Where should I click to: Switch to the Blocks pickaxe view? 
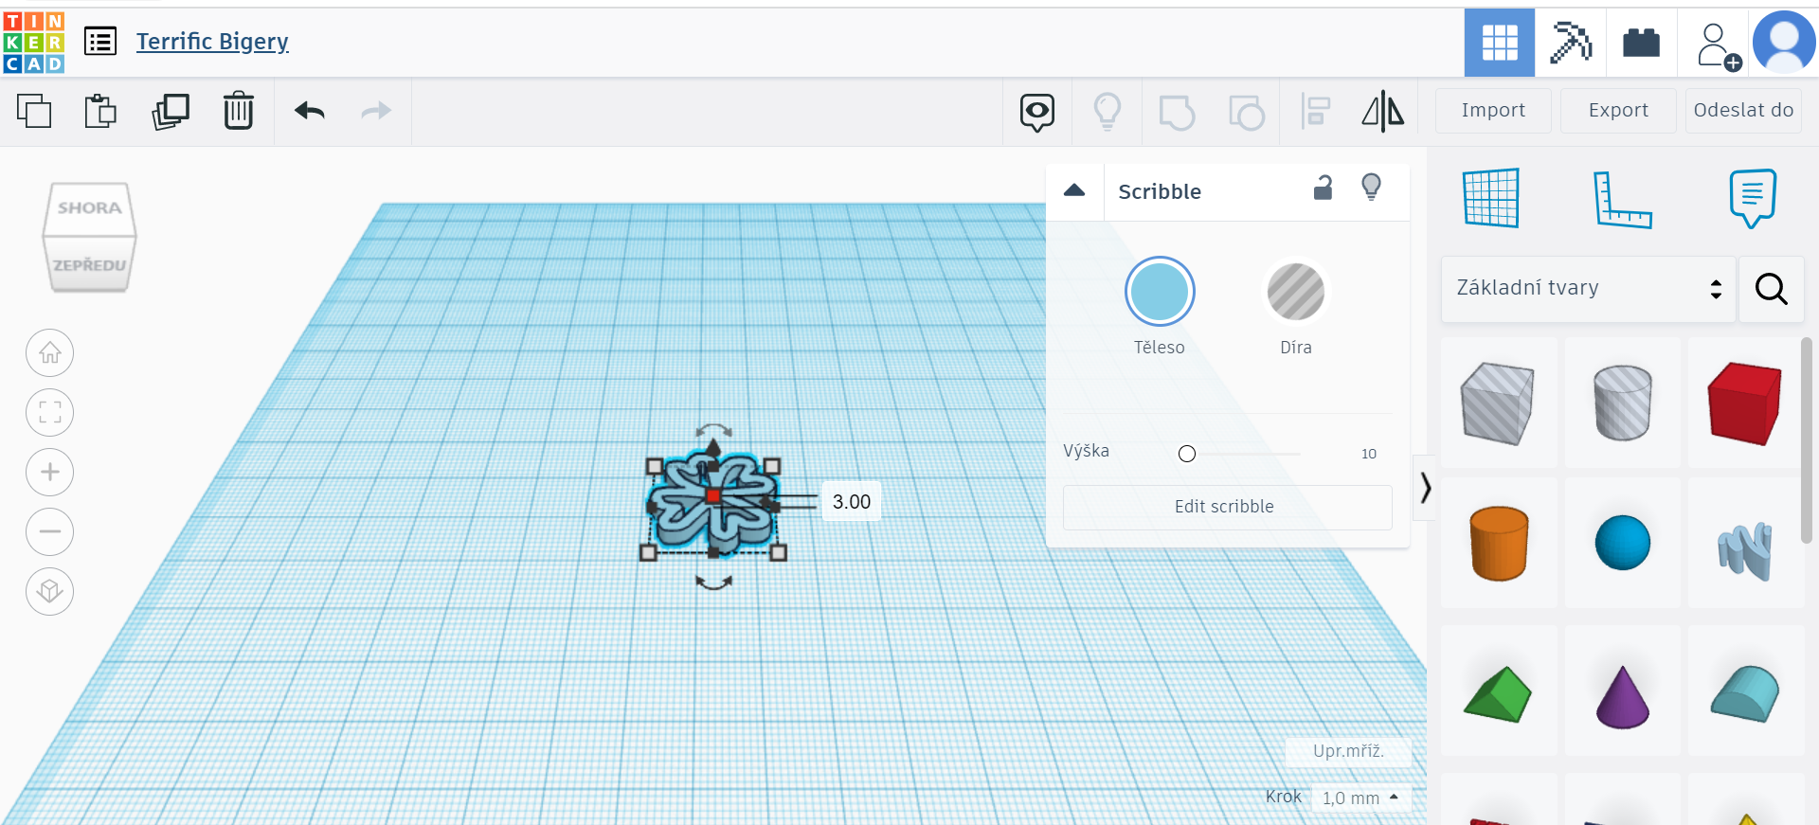pyautogui.click(x=1571, y=43)
